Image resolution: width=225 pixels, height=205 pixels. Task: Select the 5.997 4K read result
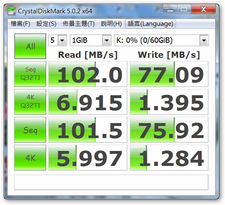tap(88, 158)
